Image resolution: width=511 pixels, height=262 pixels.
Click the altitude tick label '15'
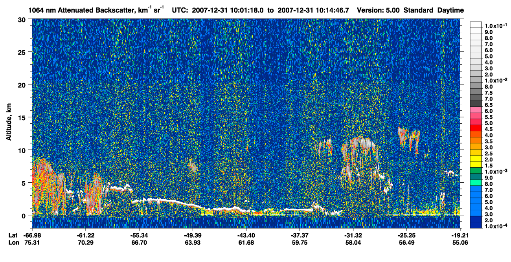click(23, 117)
